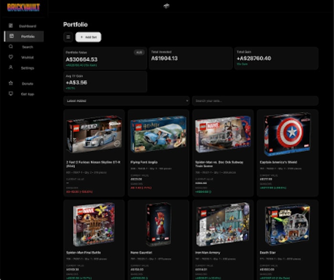Screen dimensions: 334x280
Task: Open the Wishlist sidebar item
Action: tap(24, 57)
